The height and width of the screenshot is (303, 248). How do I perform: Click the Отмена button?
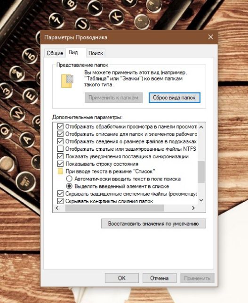[x=160, y=278]
